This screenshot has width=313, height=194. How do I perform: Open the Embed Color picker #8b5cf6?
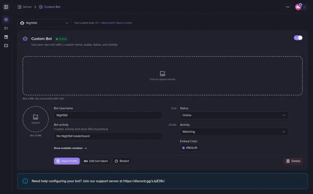pyautogui.click(x=190, y=148)
